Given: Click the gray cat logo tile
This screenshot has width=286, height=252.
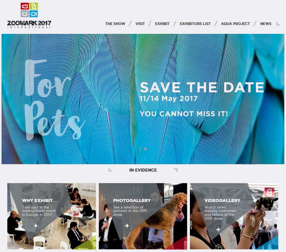Looking at the screenshot, I should [x=25, y=14].
